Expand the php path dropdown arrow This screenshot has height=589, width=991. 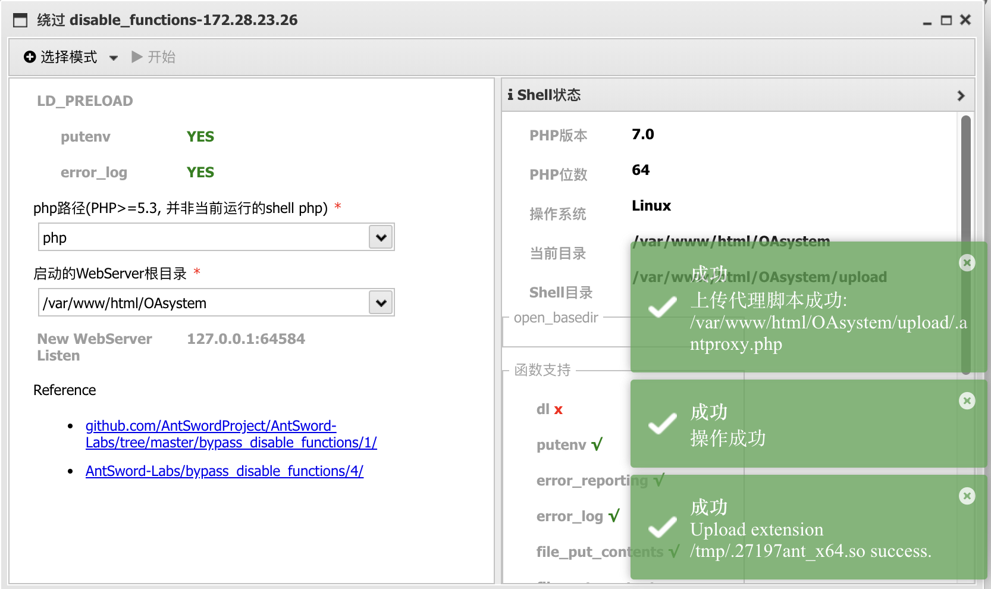381,237
